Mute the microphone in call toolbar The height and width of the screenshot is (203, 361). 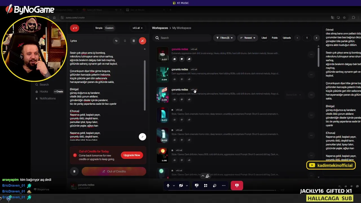point(168,186)
